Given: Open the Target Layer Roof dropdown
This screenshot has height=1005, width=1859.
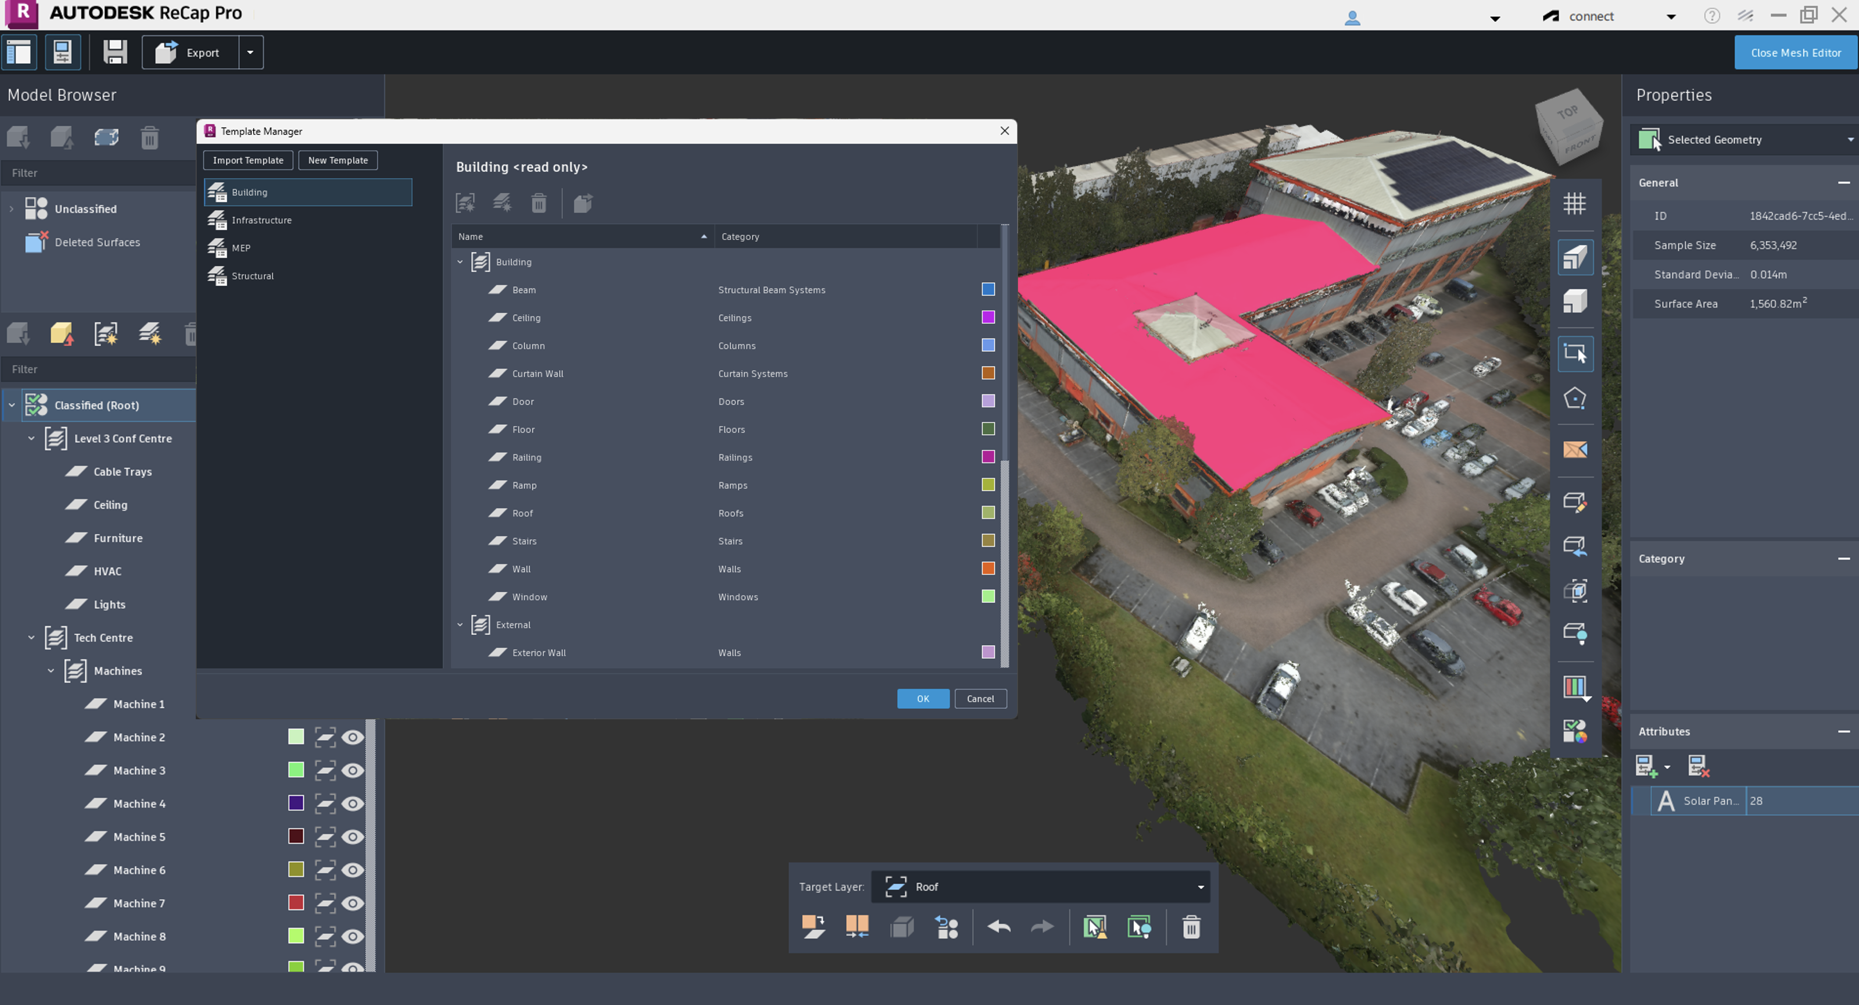Looking at the screenshot, I should click(1040, 887).
